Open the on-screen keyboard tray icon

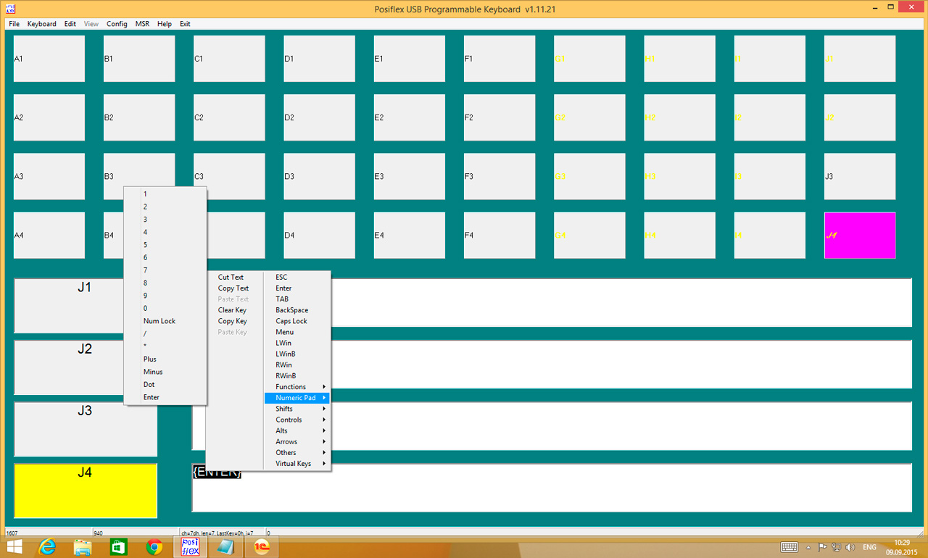(790, 547)
